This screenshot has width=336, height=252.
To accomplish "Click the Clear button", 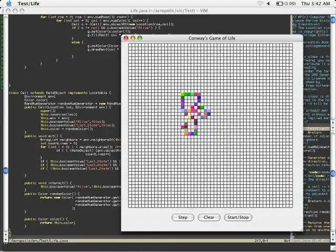I will (x=209, y=217).
